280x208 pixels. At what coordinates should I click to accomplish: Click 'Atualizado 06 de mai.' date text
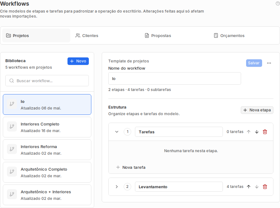[41, 108]
